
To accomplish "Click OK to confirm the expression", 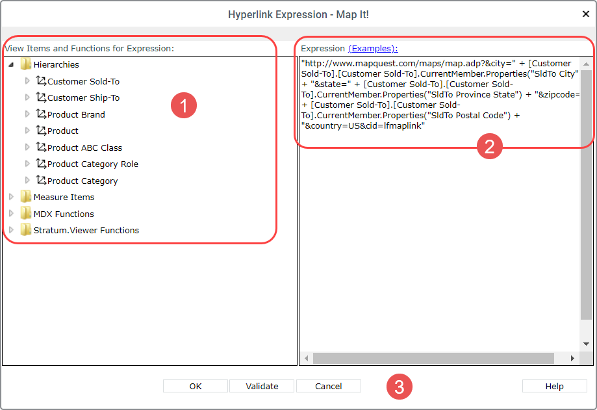I will click(196, 386).
